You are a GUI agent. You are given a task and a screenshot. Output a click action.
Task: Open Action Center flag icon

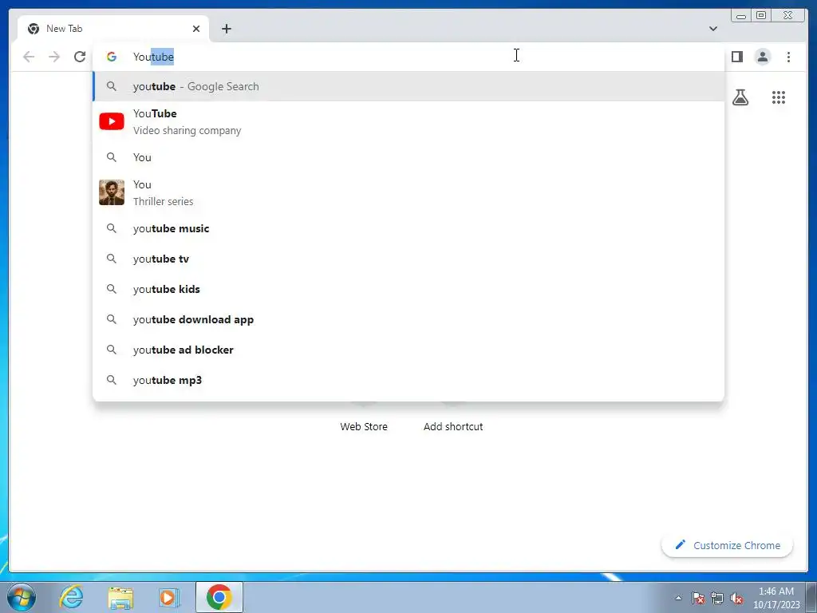pos(698,598)
